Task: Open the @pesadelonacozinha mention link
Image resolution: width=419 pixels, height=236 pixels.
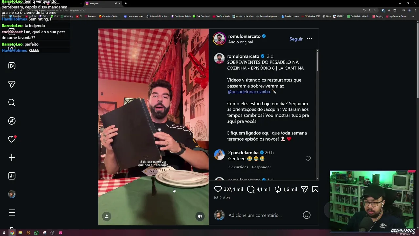Action: click(x=248, y=92)
